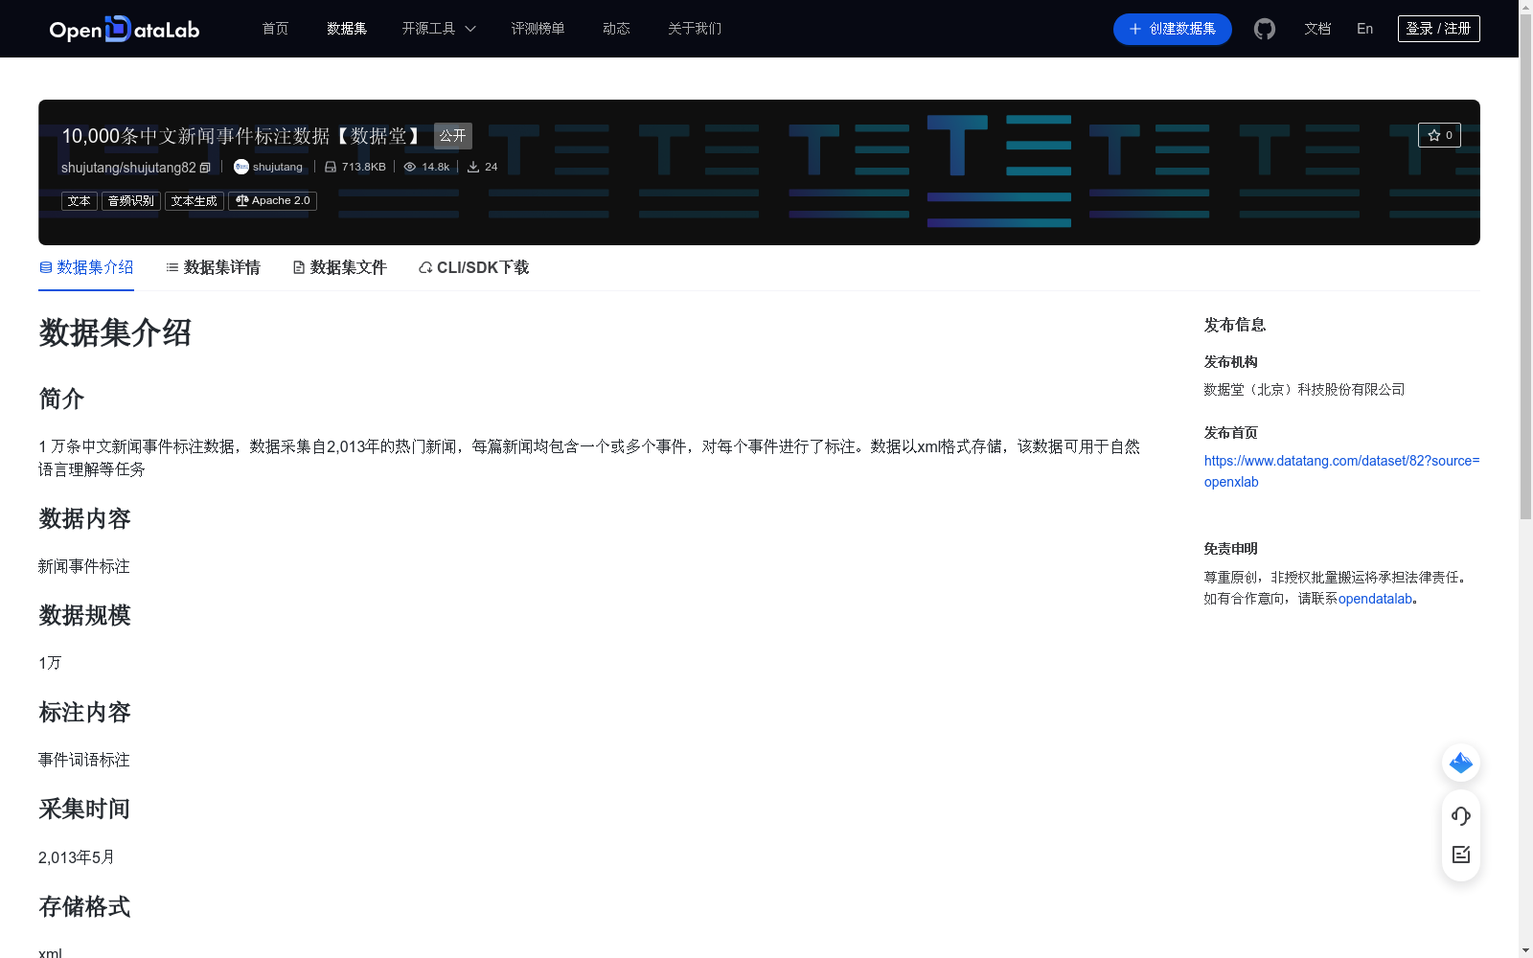1533x958 pixels.
Task: Copy dataset path shujutang/shujutang82 icon
Action: 205,168
